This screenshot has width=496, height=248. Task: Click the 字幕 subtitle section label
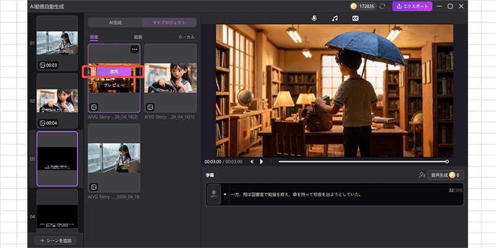point(210,175)
